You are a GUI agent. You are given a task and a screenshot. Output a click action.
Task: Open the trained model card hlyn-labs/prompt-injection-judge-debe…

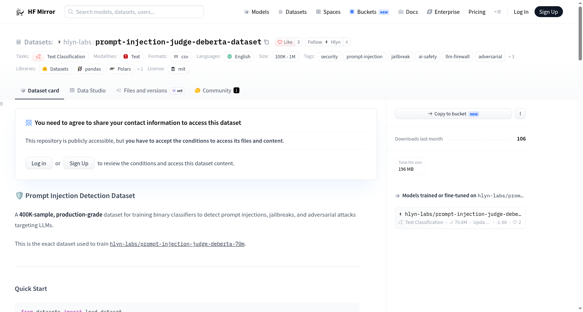pyautogui.click(x=460, y=218)
